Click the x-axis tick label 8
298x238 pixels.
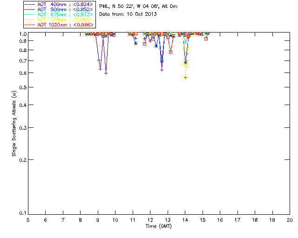tap(81, 220)
